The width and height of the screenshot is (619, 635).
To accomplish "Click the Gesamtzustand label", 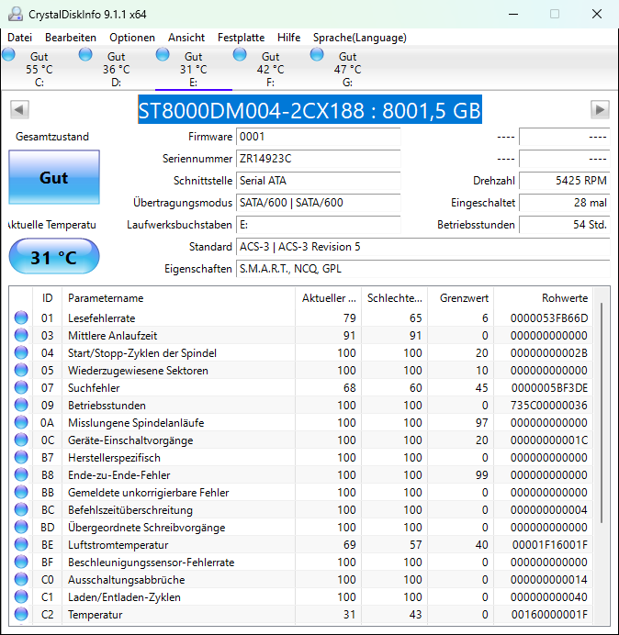I will pyautogui.click(x=52, y=137).
